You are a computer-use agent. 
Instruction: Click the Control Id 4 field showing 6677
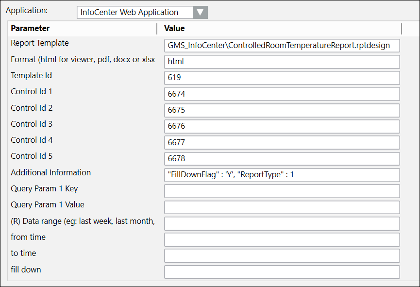click(x=282, y=142)
